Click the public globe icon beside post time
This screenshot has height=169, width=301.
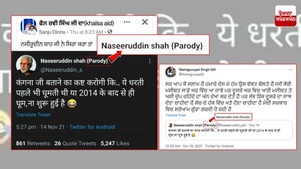110,32
